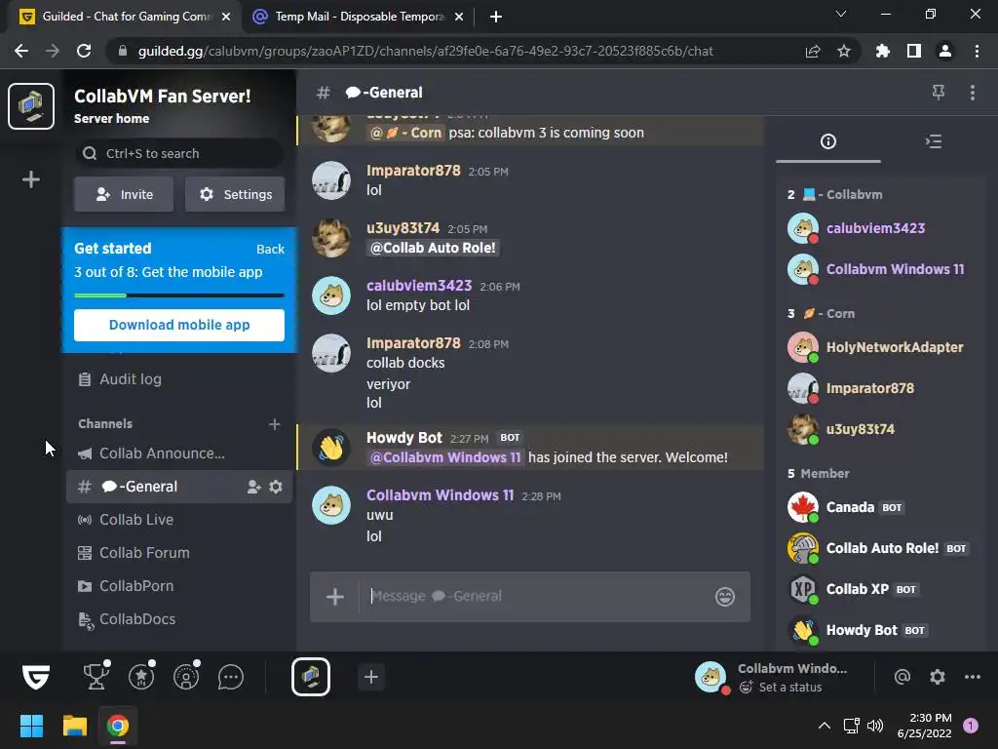Open the star badge icon in bottom bar

(x=141, y=677)
